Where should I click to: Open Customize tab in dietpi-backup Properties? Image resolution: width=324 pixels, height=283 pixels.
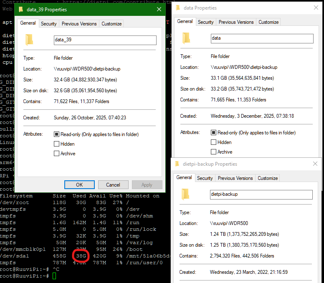pyautogui.click(x=268, y=178)
